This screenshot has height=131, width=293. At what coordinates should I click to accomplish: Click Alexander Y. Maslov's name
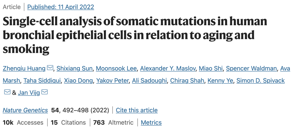tap(168, 68)
